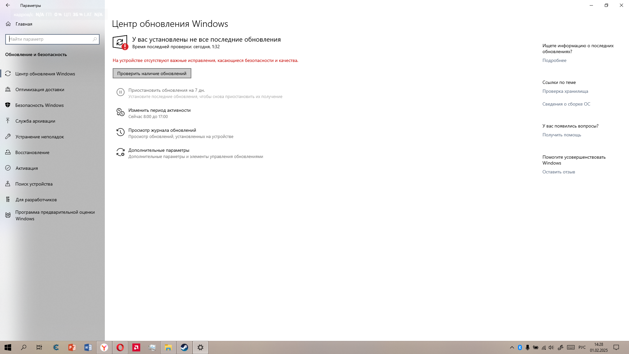Click the back arrow in Settings title bar
This screenshot has height=354, width=629.
[x=8, y=5]
